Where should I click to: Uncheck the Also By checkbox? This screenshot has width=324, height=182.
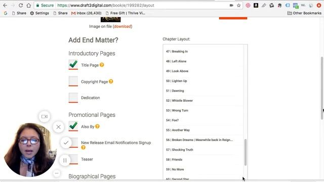coord(73,126)
